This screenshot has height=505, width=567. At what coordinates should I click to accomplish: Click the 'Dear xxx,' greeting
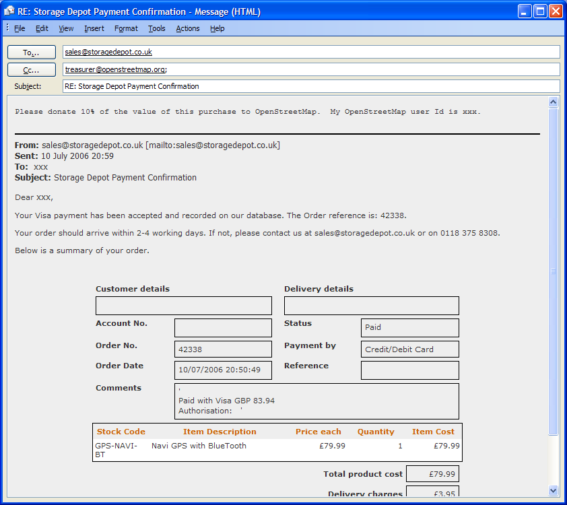[x=34, y=197]
